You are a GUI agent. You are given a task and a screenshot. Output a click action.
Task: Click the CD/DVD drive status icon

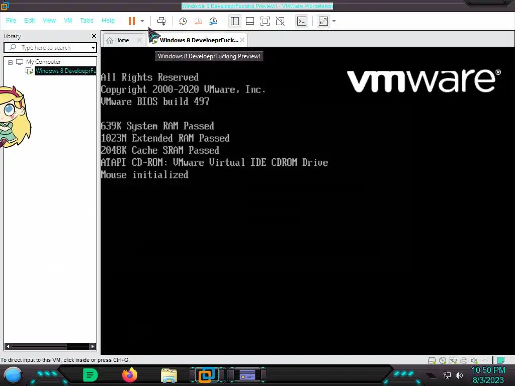tap(443, 360)
